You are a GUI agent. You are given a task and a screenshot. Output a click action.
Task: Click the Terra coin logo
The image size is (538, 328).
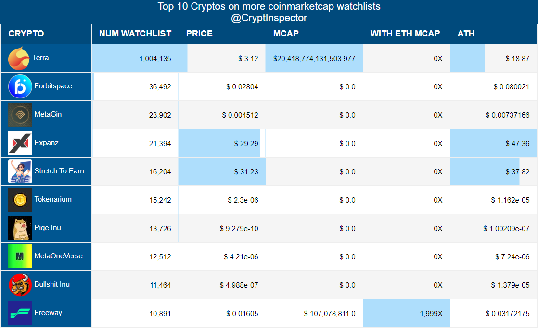(x=19, y=58)
